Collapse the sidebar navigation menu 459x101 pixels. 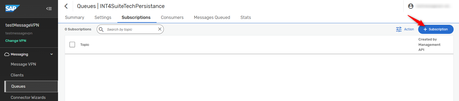[x=49, y=9]
